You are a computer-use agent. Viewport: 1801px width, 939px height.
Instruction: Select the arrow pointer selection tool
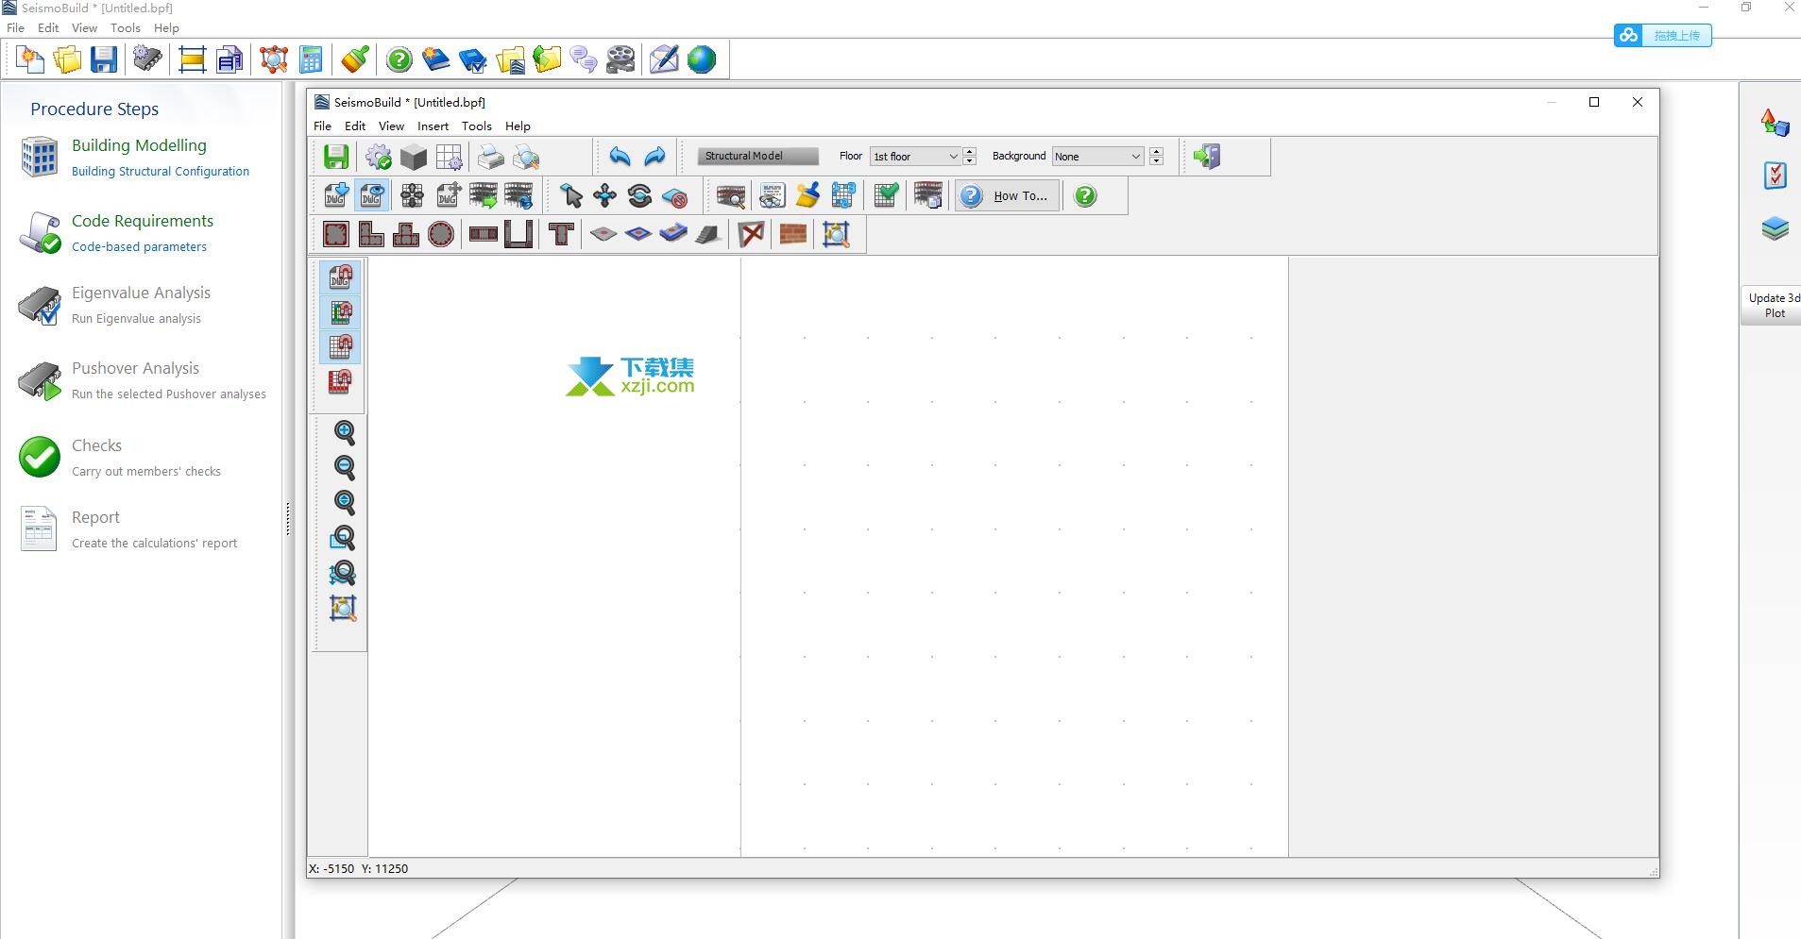point(570,195)
